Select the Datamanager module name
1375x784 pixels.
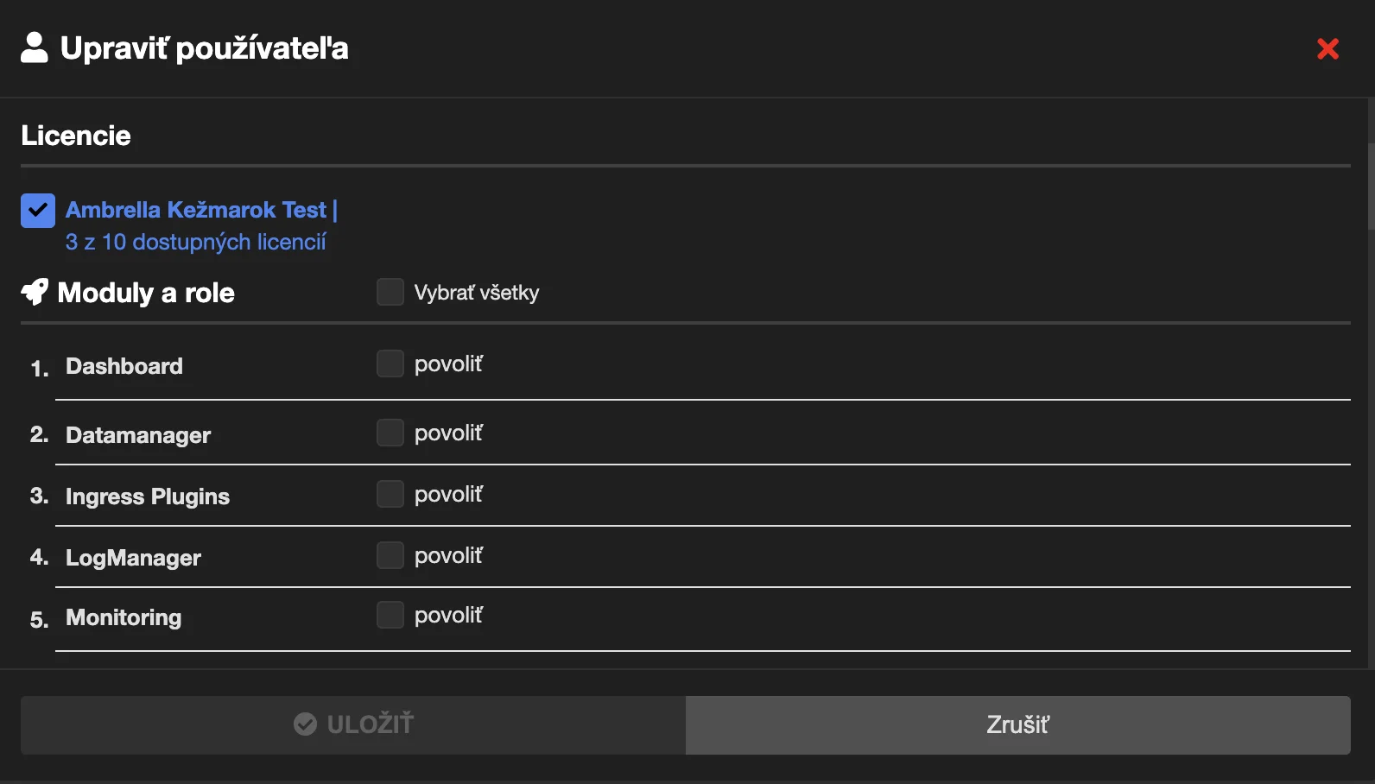pos(138,435)
